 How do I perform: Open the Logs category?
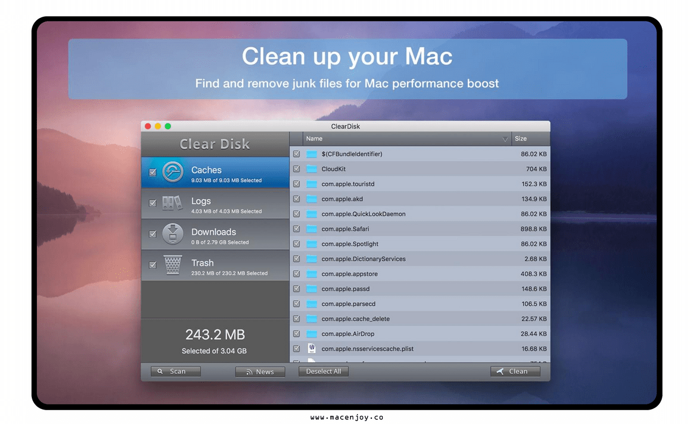[215, 204]
